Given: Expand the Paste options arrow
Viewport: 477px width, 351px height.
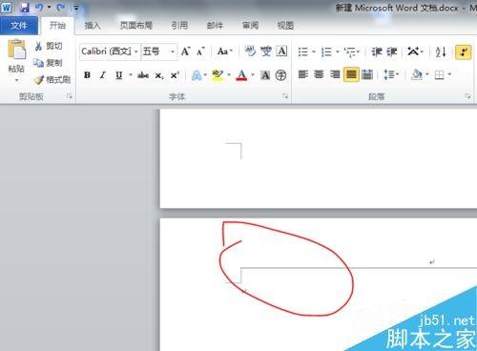Looking at the screenshot, I should (x=16, y=80).
